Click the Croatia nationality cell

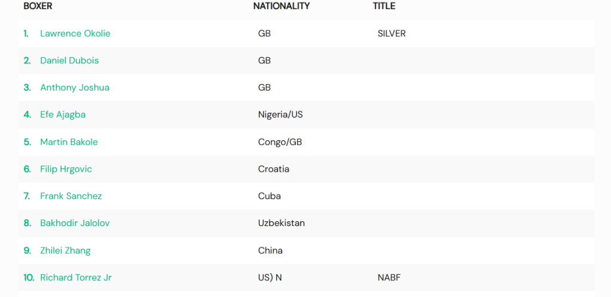coord(273,169)
